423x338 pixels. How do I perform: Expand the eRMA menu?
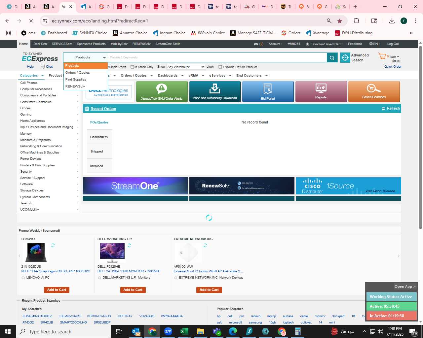(196, 76)
